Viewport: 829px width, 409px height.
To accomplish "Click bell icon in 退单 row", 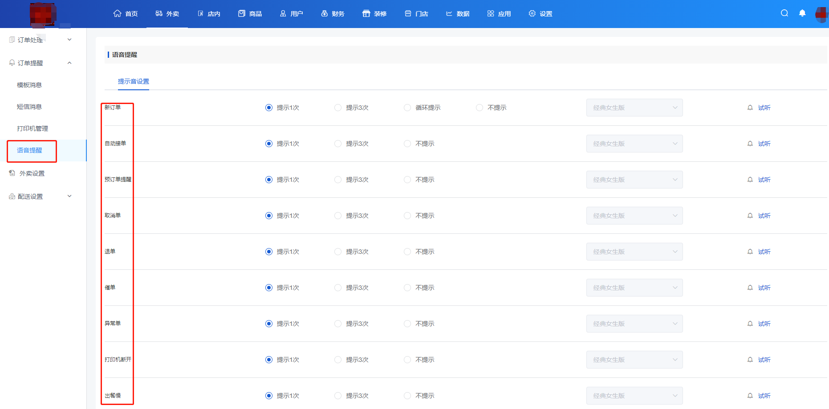I will point(750,252).
